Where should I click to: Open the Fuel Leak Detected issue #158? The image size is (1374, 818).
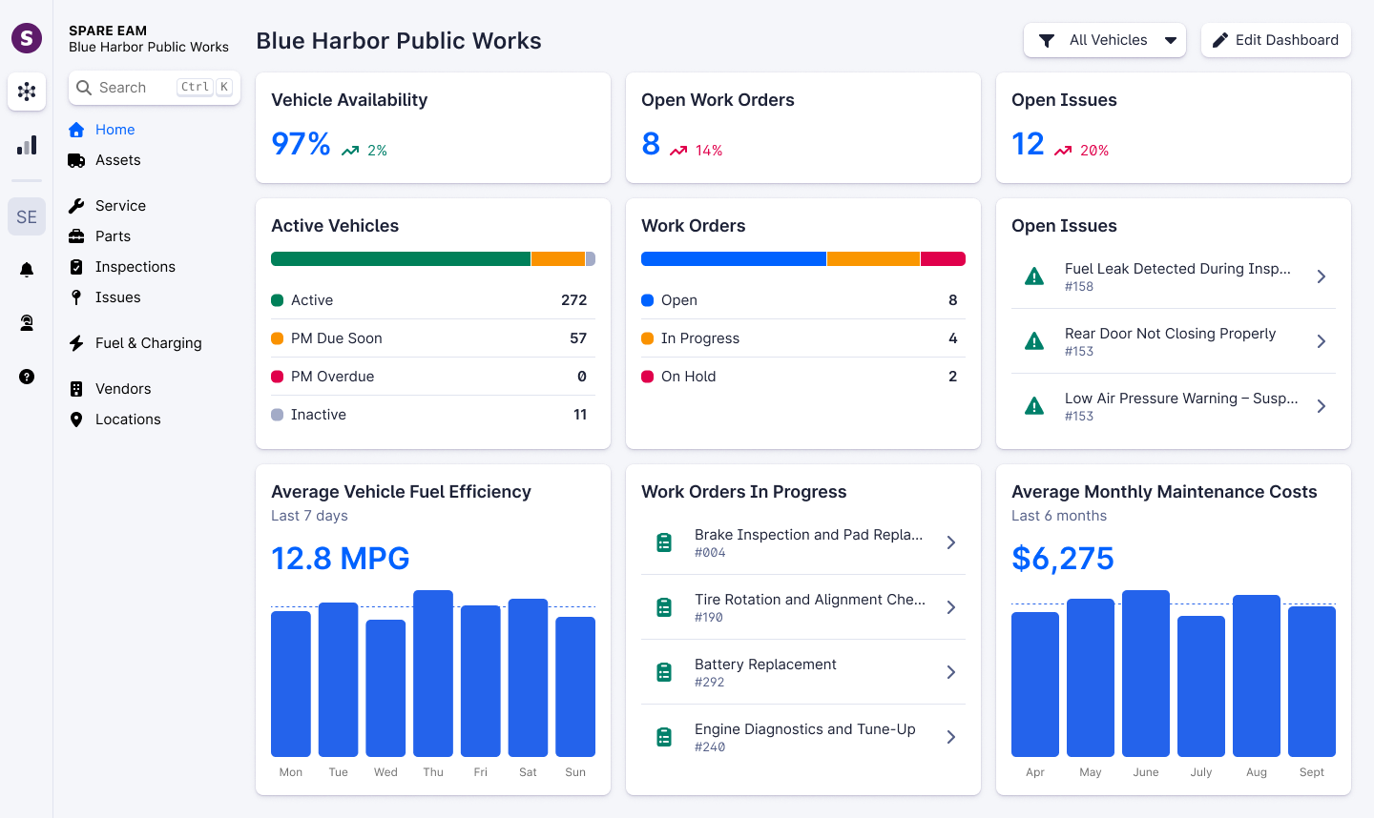coord(1174,276)
